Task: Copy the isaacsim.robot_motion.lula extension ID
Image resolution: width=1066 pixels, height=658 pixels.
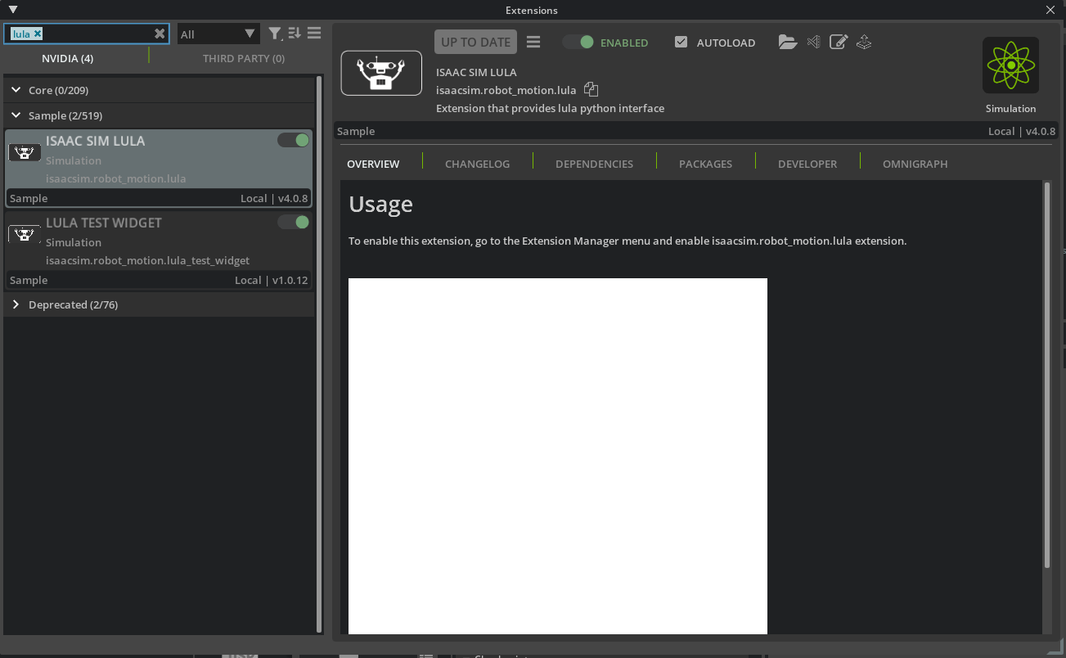Action: point(591,90)
